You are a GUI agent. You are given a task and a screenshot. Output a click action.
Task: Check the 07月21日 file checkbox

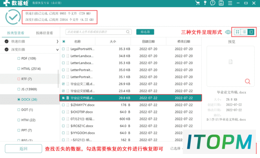[x=63, y=119]
